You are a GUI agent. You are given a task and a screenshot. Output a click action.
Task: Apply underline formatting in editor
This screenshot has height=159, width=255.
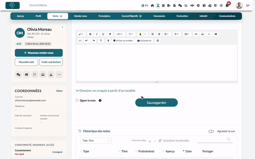click(x=103, y=34)
